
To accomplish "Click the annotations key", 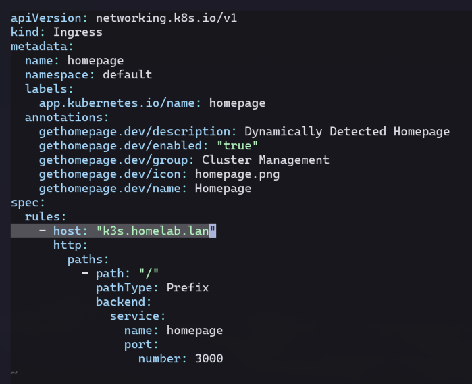I will (62, 118).
